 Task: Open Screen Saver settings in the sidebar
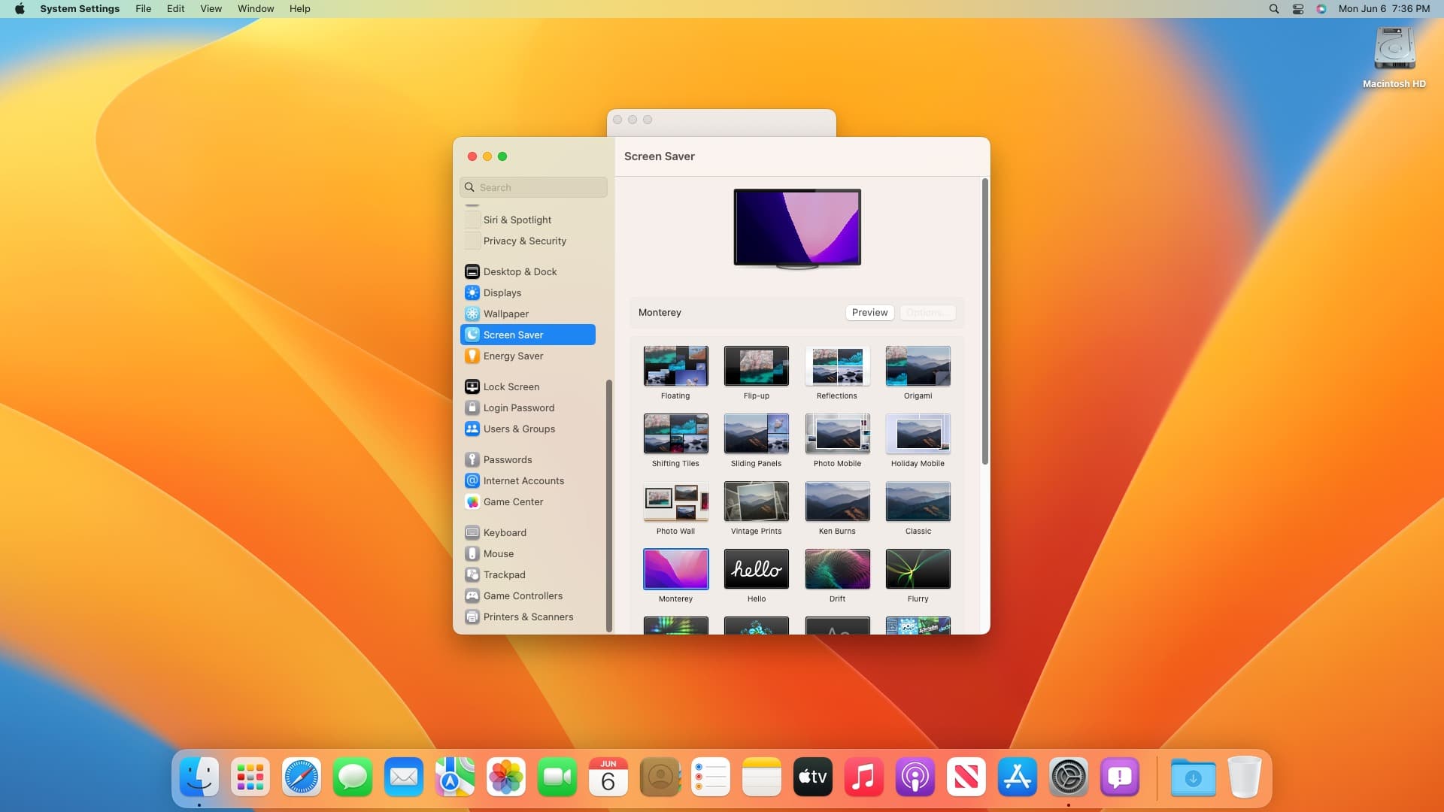(x=514, y=335)
